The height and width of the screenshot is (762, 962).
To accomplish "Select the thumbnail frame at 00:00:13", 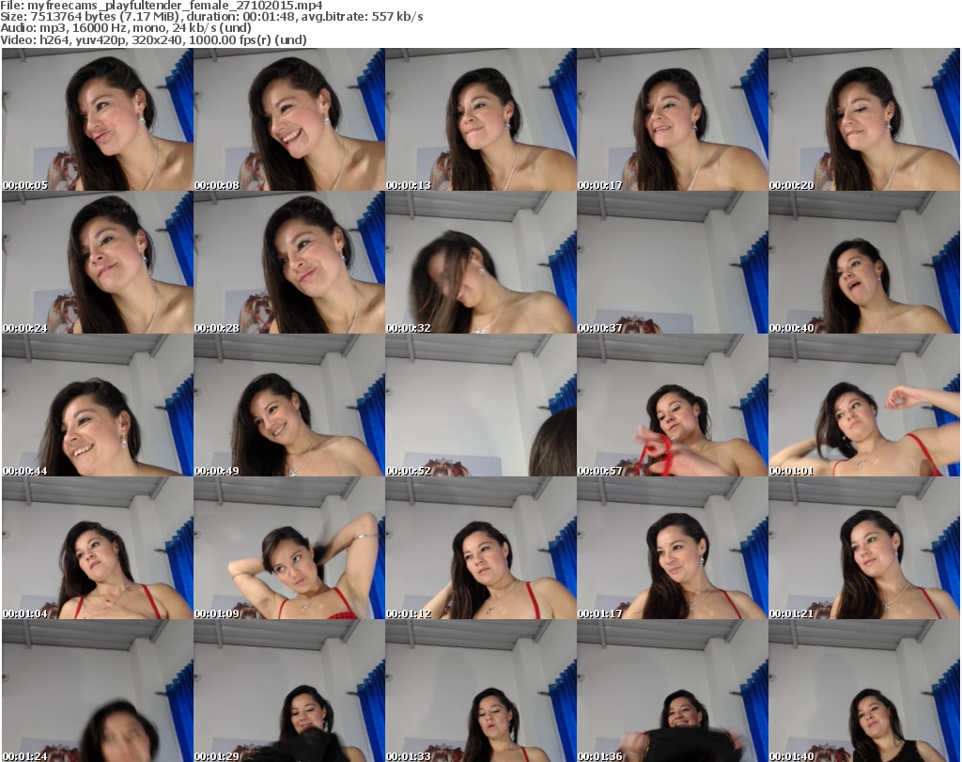I will pos(480,119).
